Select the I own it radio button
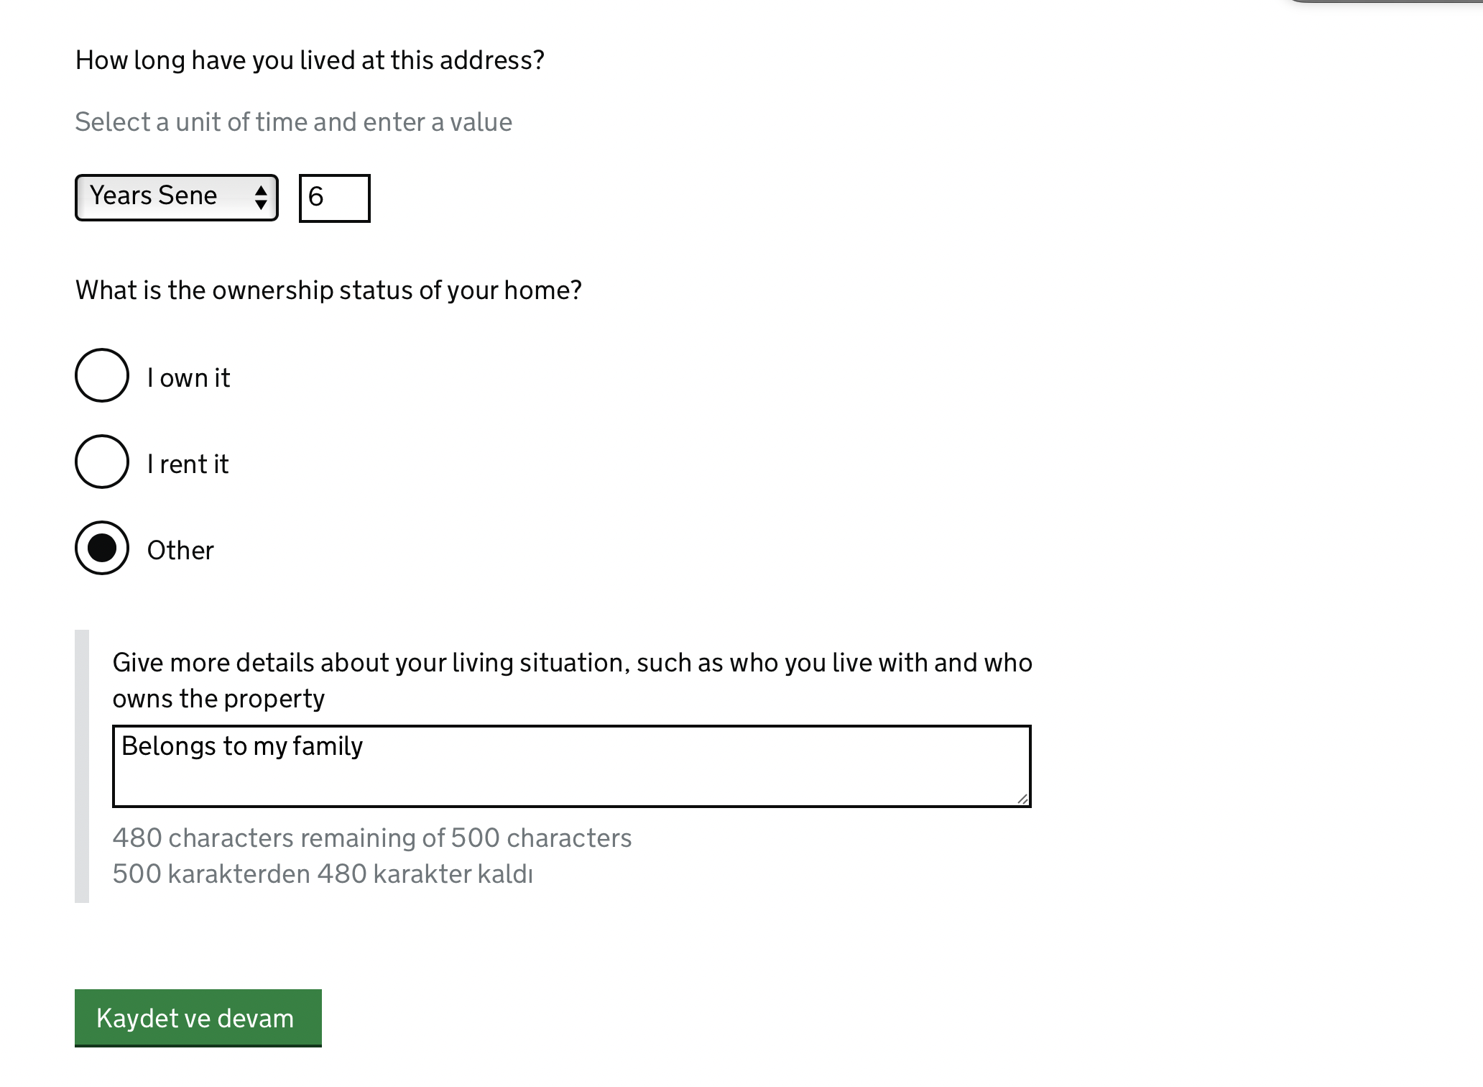This screenshot has height=1087, width=1483. click(x=102, y=375)
